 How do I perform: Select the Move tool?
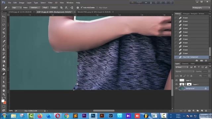tap(4, 17)
